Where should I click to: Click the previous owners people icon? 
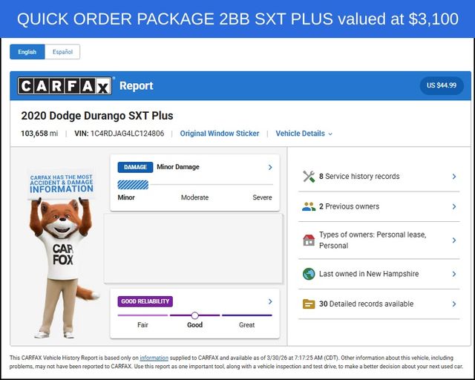309,206
